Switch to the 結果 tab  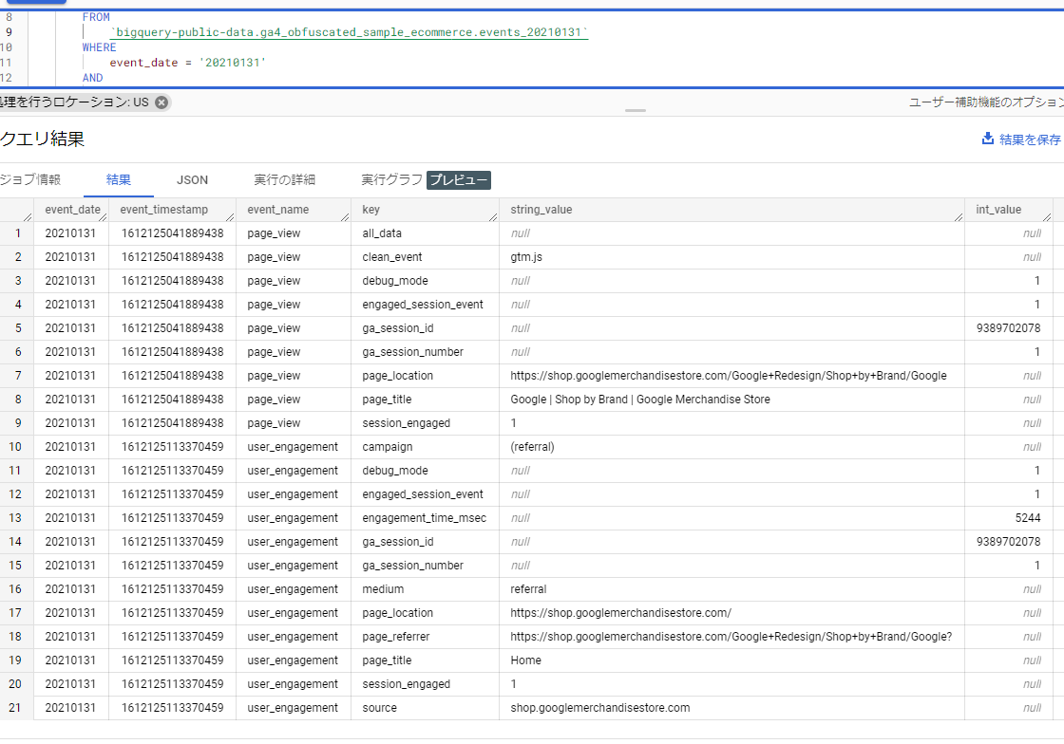coord(119,179)
